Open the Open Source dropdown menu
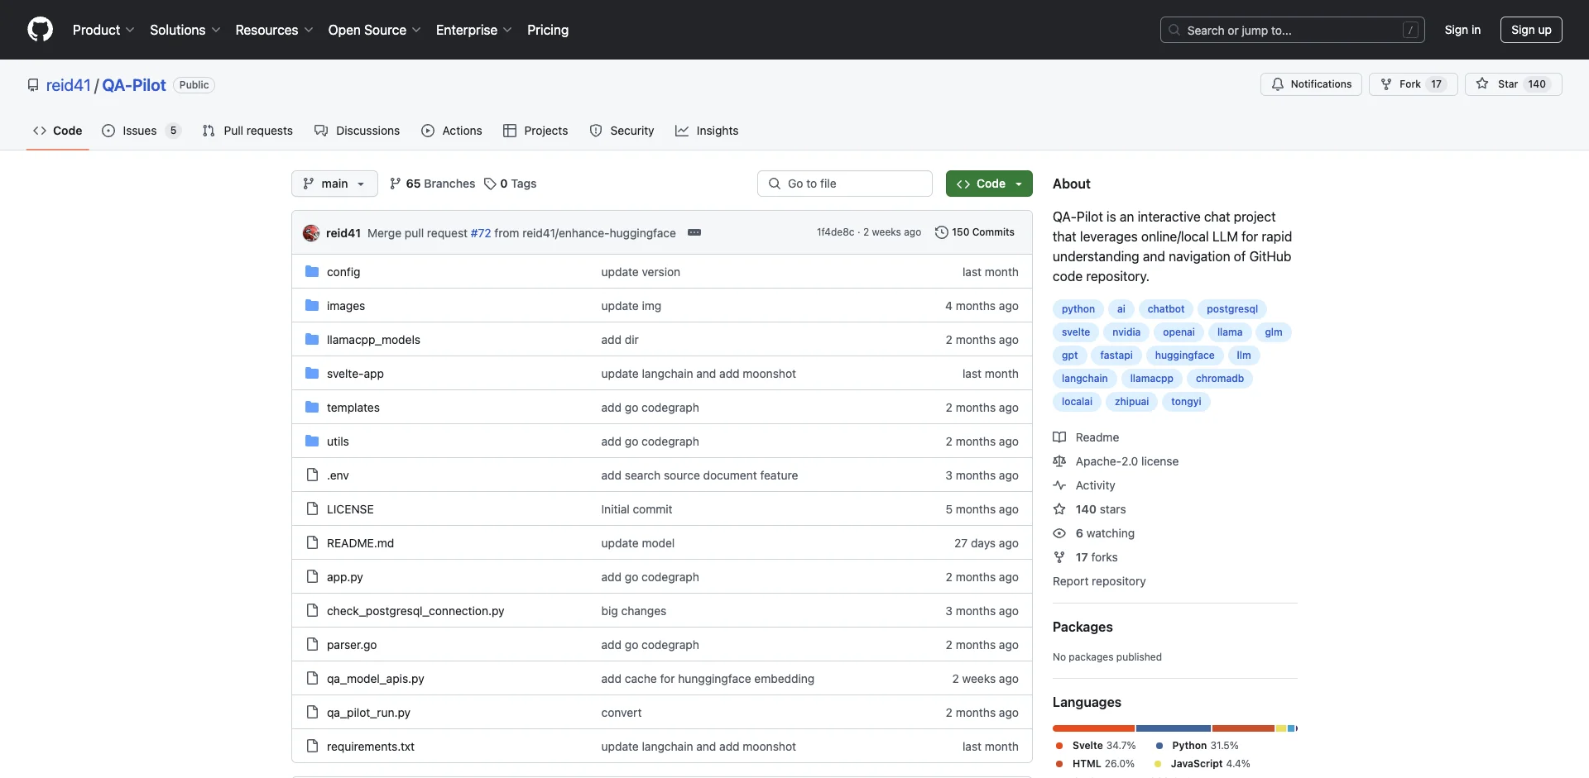Viewport: 1589px width, 778px height. tap(374, 30)
